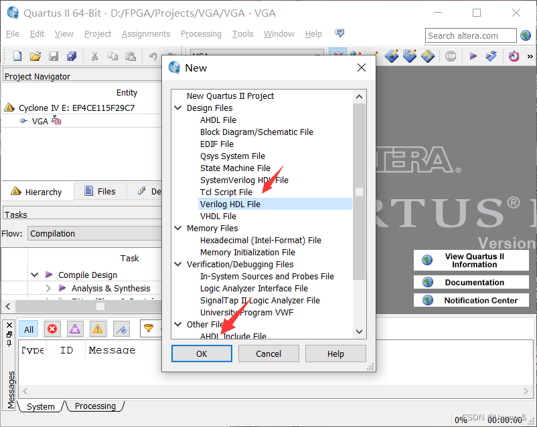Viewport: 537px width, 427px height.
Task: Collapse the Memory Files category
Action: pyautogui.click(x=178, y=229)
